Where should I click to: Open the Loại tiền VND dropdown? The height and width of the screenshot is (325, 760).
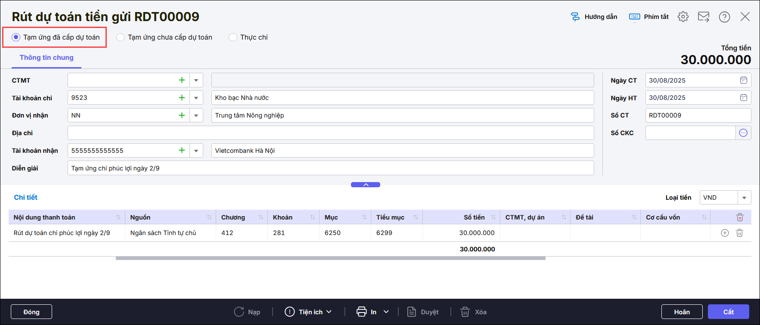click(x=744, y=198)
